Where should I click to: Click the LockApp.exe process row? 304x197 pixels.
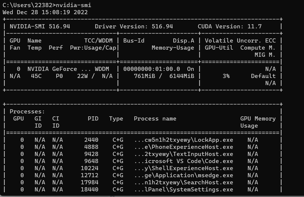[183, 140]
